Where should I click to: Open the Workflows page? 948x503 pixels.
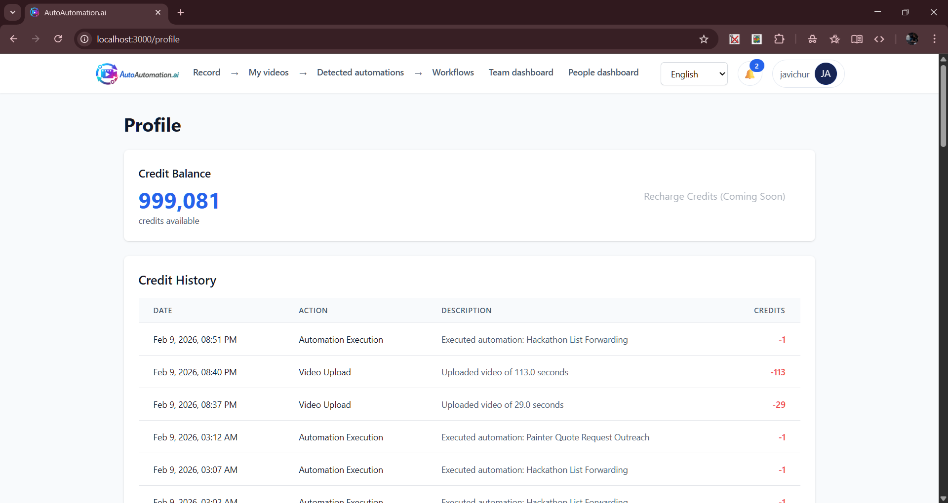point(453,72)
